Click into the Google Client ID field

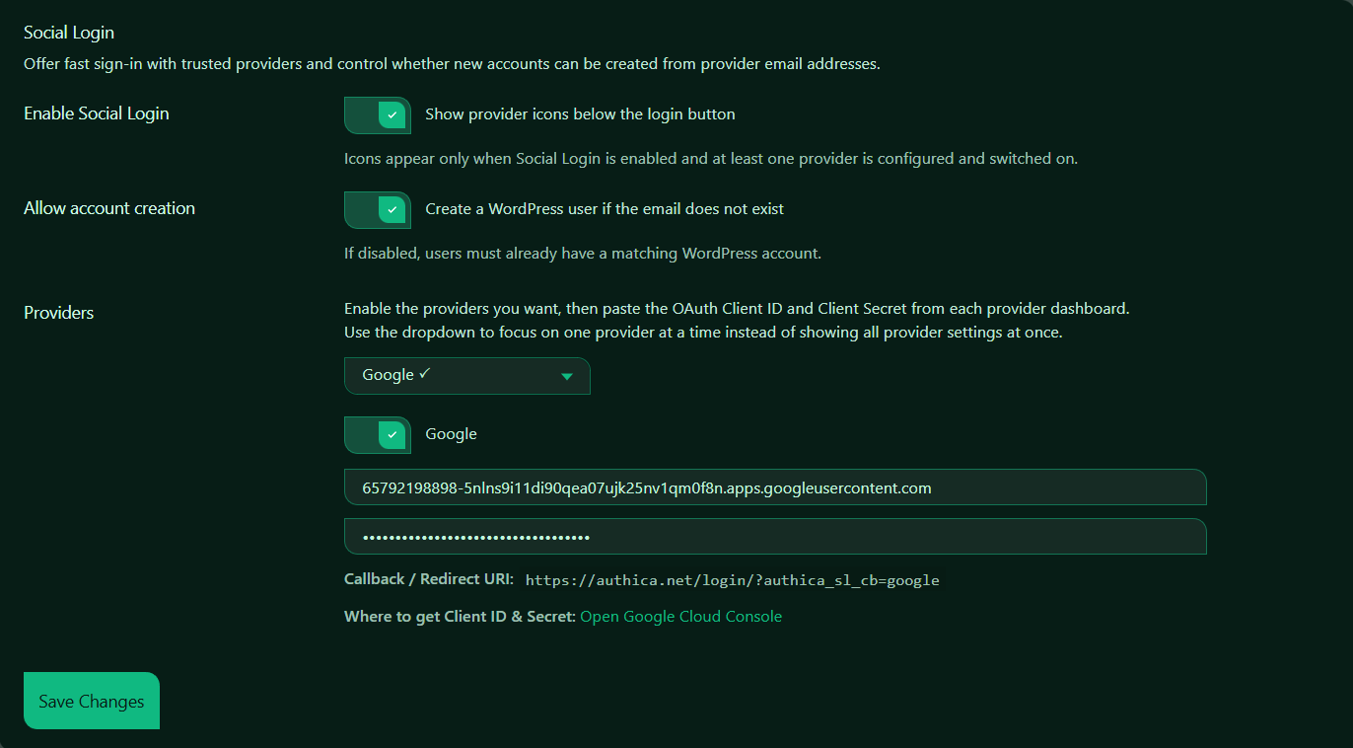[774, 487]
